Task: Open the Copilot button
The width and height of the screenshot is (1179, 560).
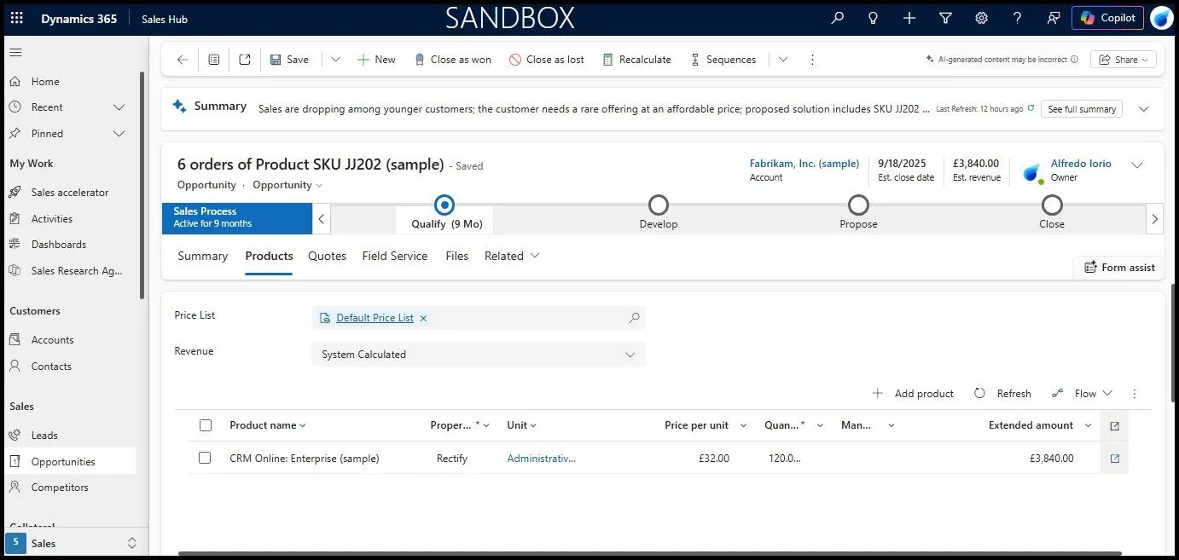Action: 1107,18
